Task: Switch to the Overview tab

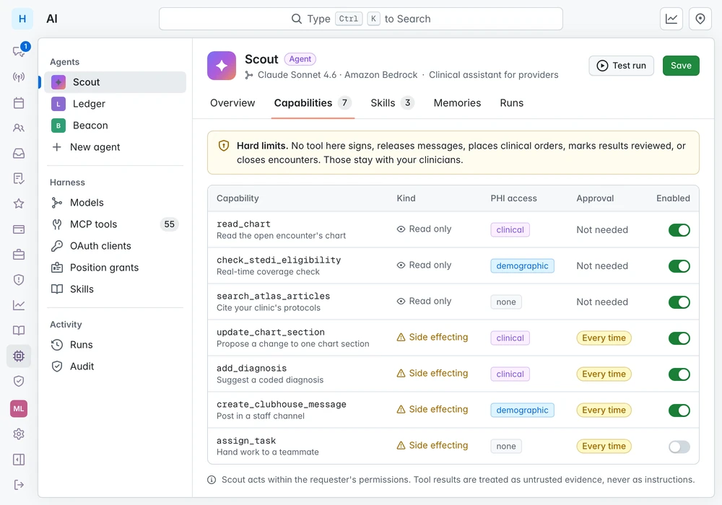Action: click(x=232, y=103)
